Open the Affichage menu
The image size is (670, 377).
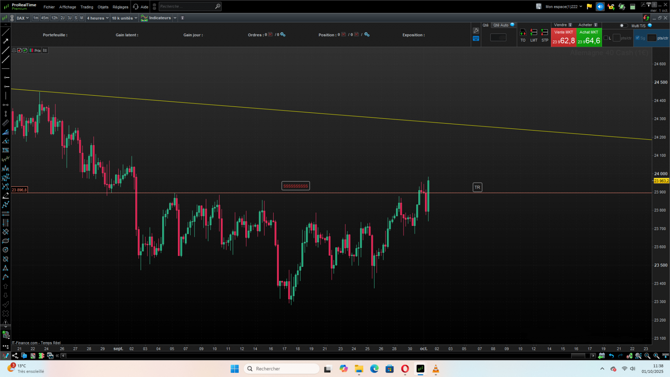pyautogui.click(x=67, y=7)
